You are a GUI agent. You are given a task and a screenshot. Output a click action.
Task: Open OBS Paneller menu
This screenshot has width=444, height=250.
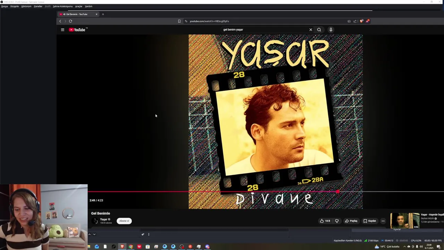click(38, 6)
